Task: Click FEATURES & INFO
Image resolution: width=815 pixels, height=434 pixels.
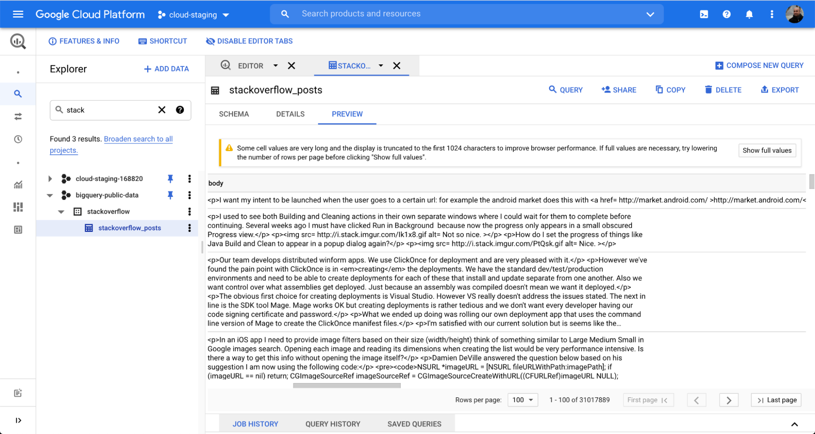Action: 84,41
